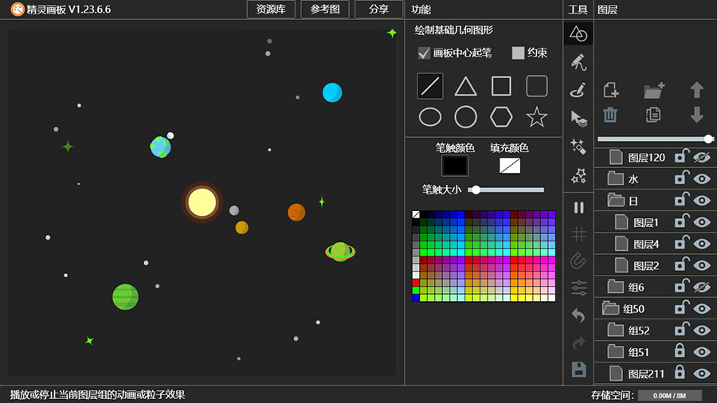This screenshot has height=403, width=717.
Task: Collapse the 日 folder group
Action: pos(616,201)
